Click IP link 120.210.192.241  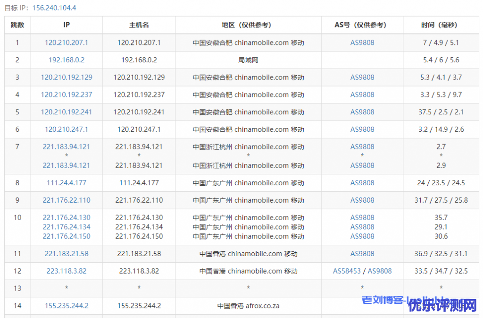[x=67, y=112]
